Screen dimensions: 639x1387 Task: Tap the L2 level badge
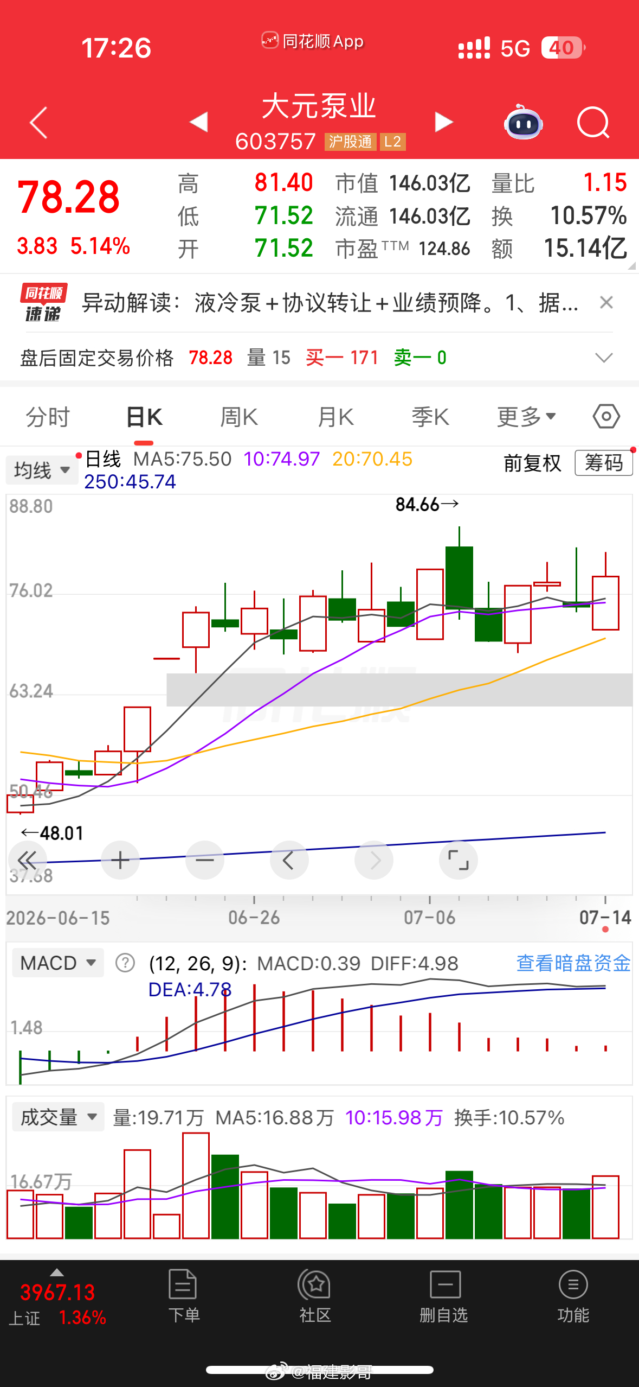tap(392, 142)
